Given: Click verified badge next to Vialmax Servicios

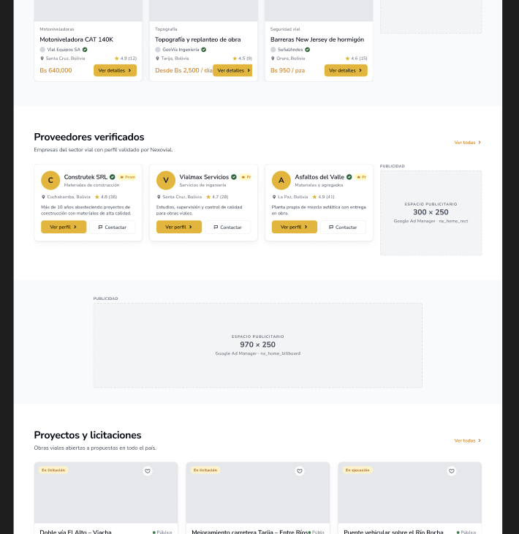Looking at the screenshot, I should pos(234,177).
